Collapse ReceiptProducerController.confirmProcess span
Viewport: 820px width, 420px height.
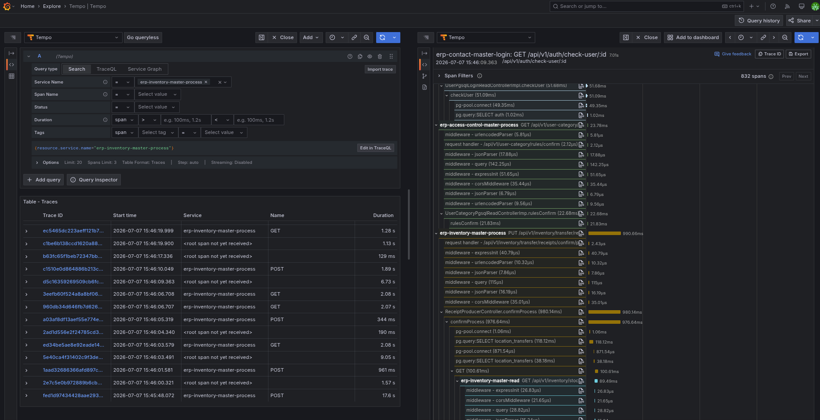[x=442, y=312]
